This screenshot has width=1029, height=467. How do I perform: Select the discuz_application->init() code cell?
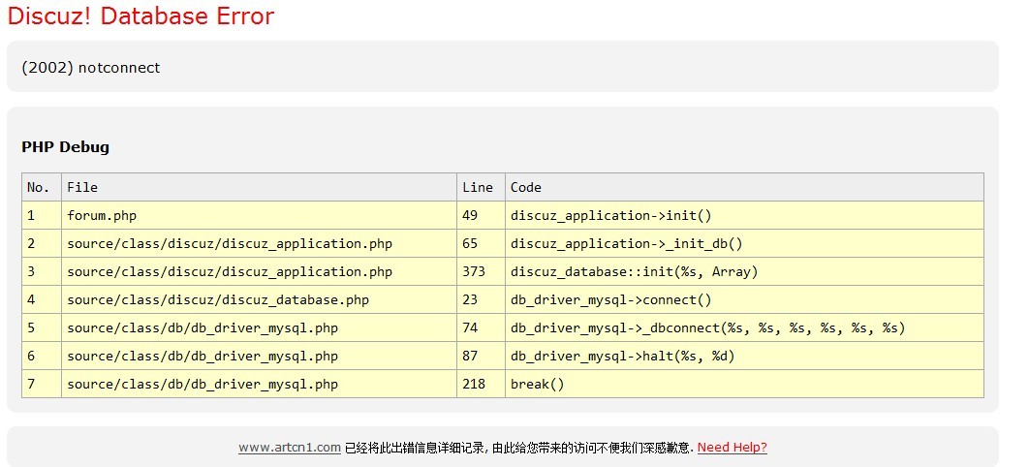pyautogui.click(x=744, y=216)
